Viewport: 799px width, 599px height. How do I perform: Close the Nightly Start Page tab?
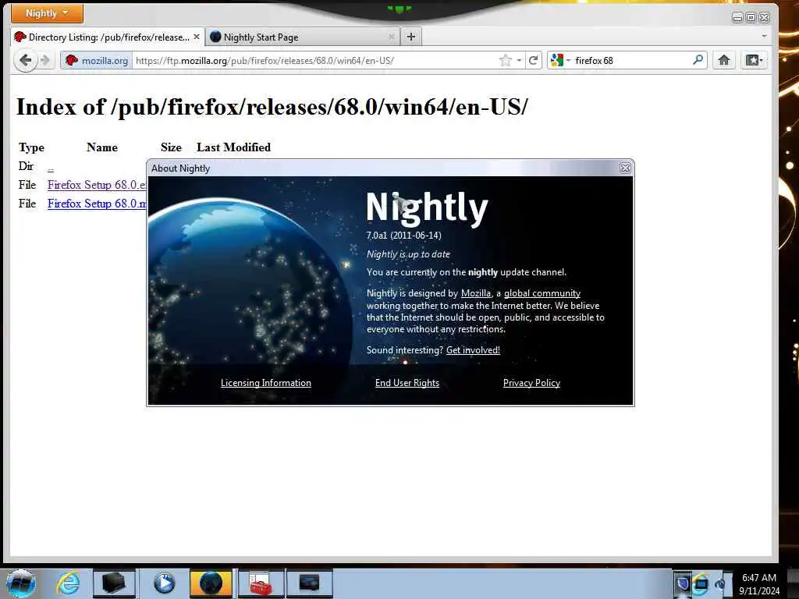[392, 37]
